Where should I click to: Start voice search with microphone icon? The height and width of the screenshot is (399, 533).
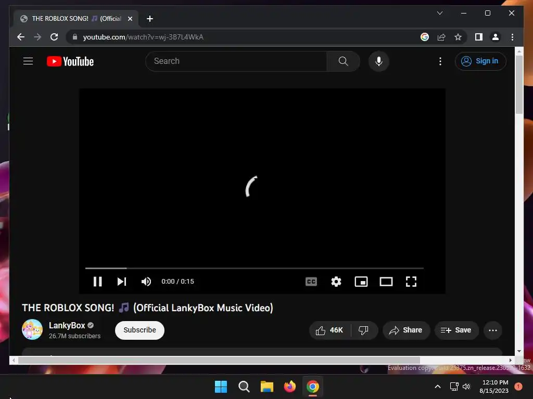(x=379, y=61)
